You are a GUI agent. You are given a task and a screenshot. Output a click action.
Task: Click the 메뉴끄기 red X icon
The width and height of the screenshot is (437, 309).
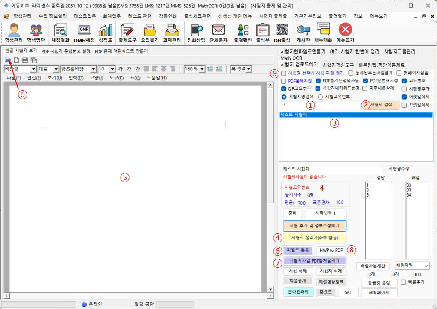[x=345, y=33]
